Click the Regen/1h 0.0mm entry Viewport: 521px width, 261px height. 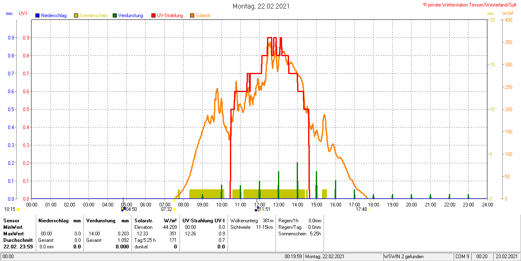point(300,220)
